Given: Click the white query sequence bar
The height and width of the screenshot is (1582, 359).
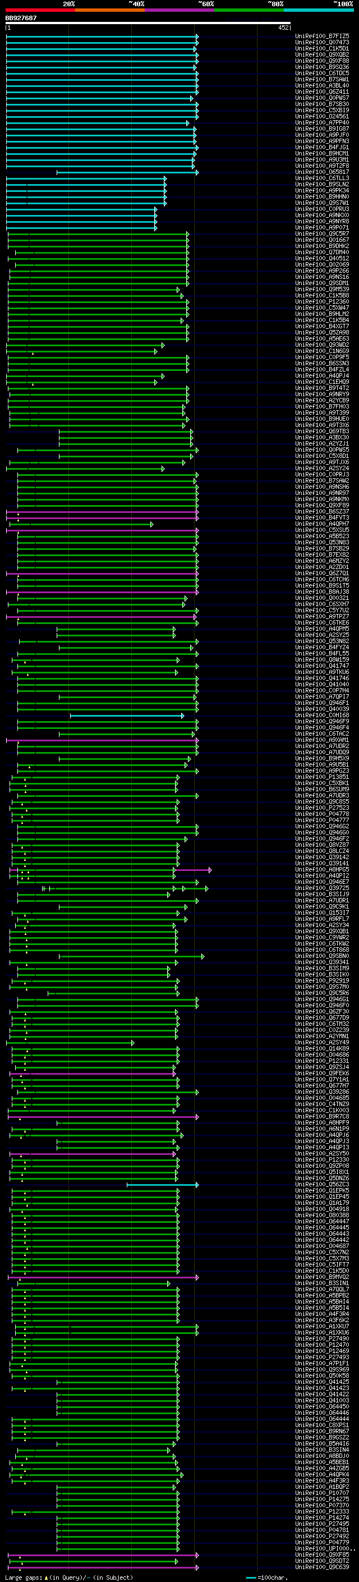Looking at the screenshot, I should [x=148, y=24].
